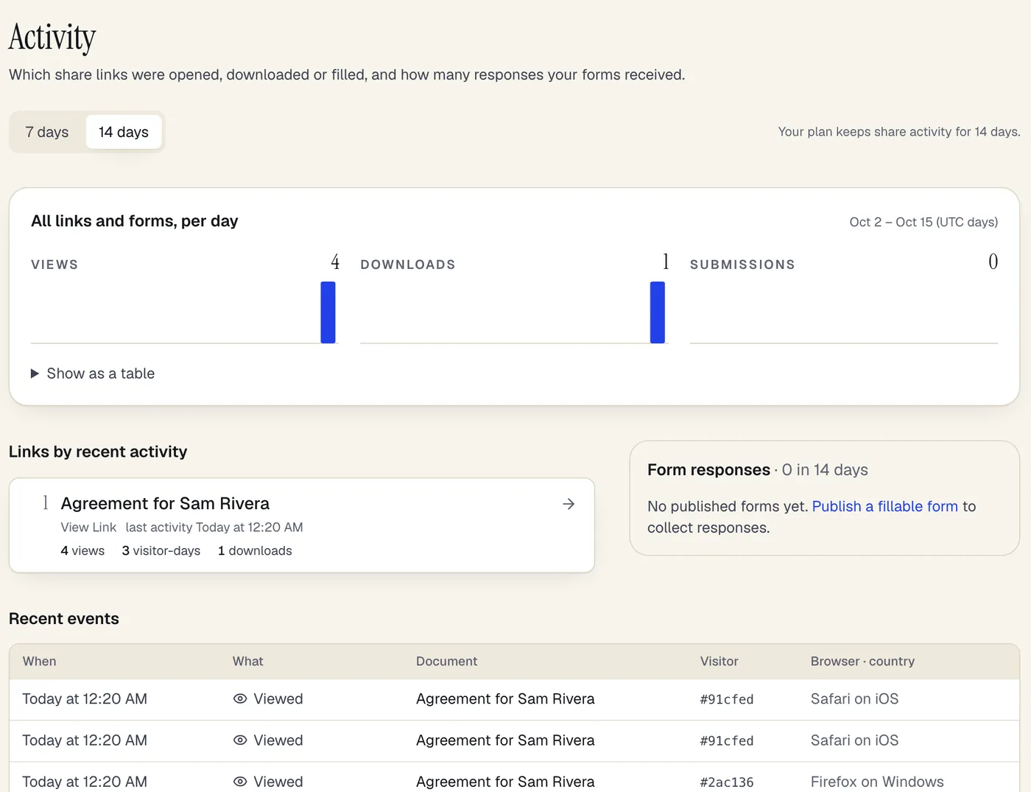Click the Links by recent activity heading
Screen dimensions: 1031x792
(98, 452)
